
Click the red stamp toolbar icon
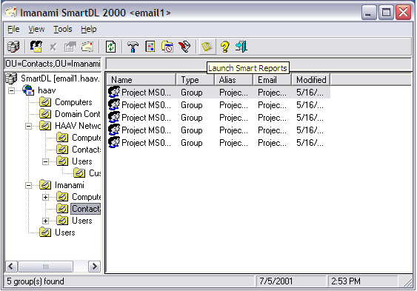(x=184, y=47)
